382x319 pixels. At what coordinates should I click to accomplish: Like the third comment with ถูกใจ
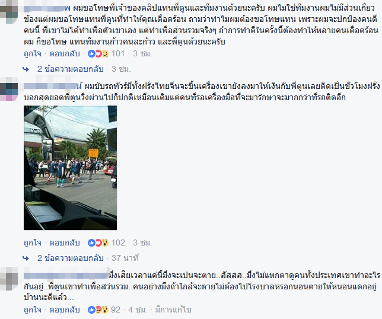33,310
